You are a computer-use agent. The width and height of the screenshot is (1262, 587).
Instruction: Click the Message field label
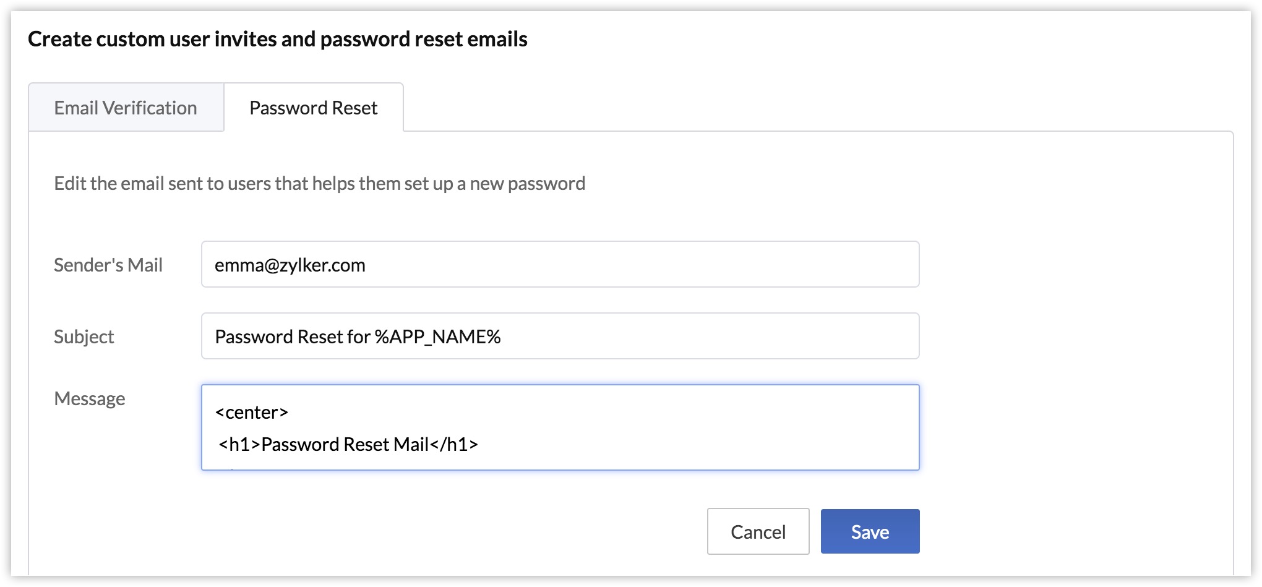[90, 399]
